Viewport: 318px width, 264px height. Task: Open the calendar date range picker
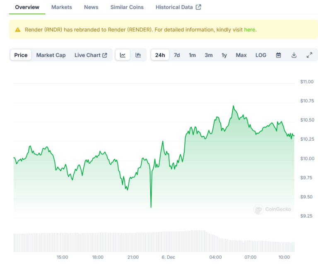click(x=279, y=55)
